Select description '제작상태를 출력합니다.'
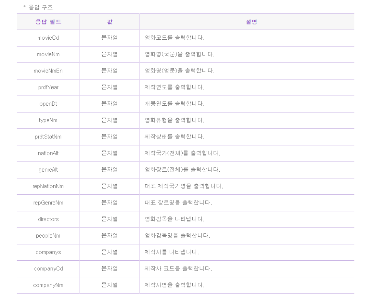This screenshot has width=373, height=302. (175, 137)
